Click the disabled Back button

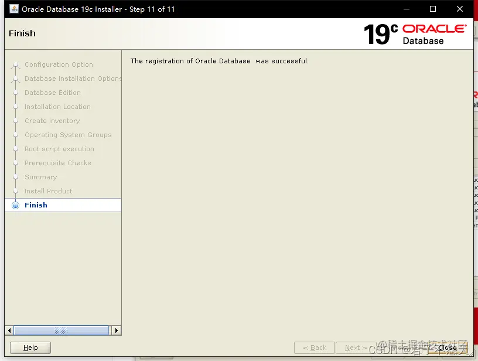tap(315, 348)
